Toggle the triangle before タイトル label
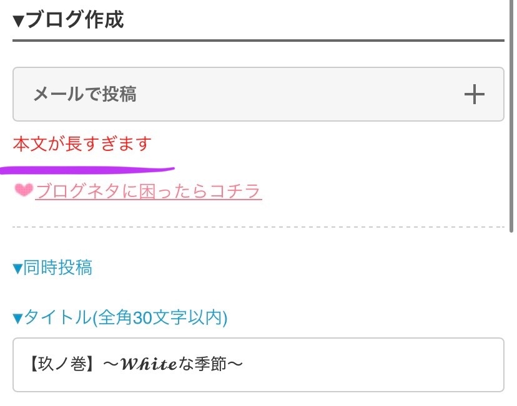 [x=17, y=319]
